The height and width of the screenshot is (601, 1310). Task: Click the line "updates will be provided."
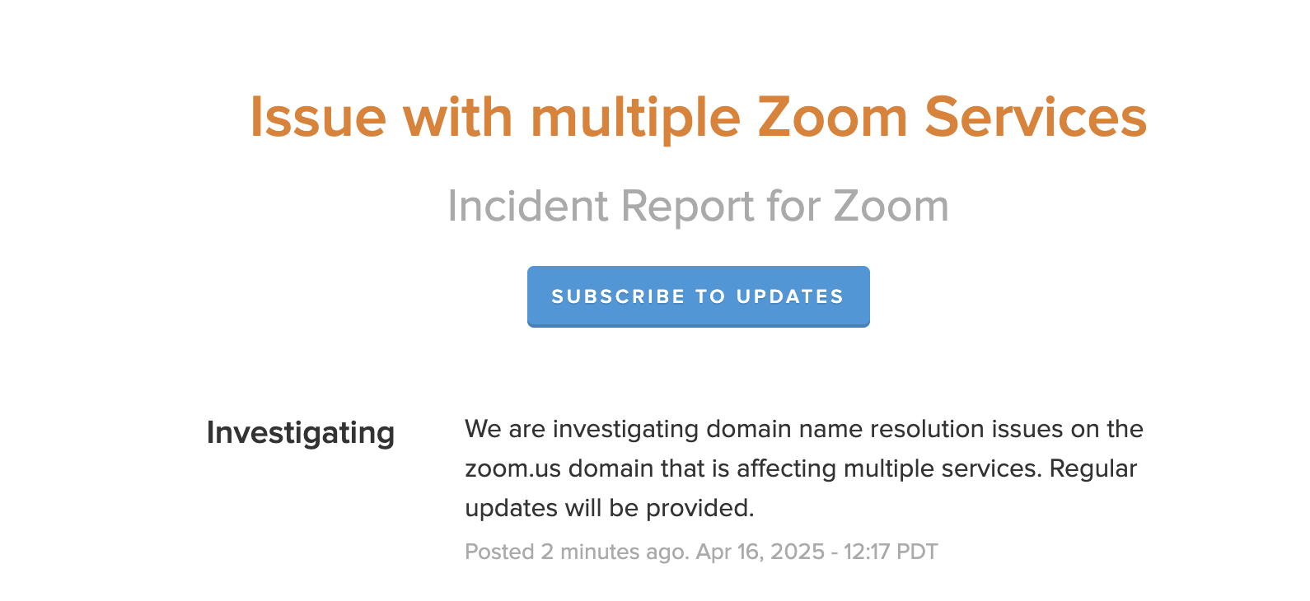click(609, 508)
